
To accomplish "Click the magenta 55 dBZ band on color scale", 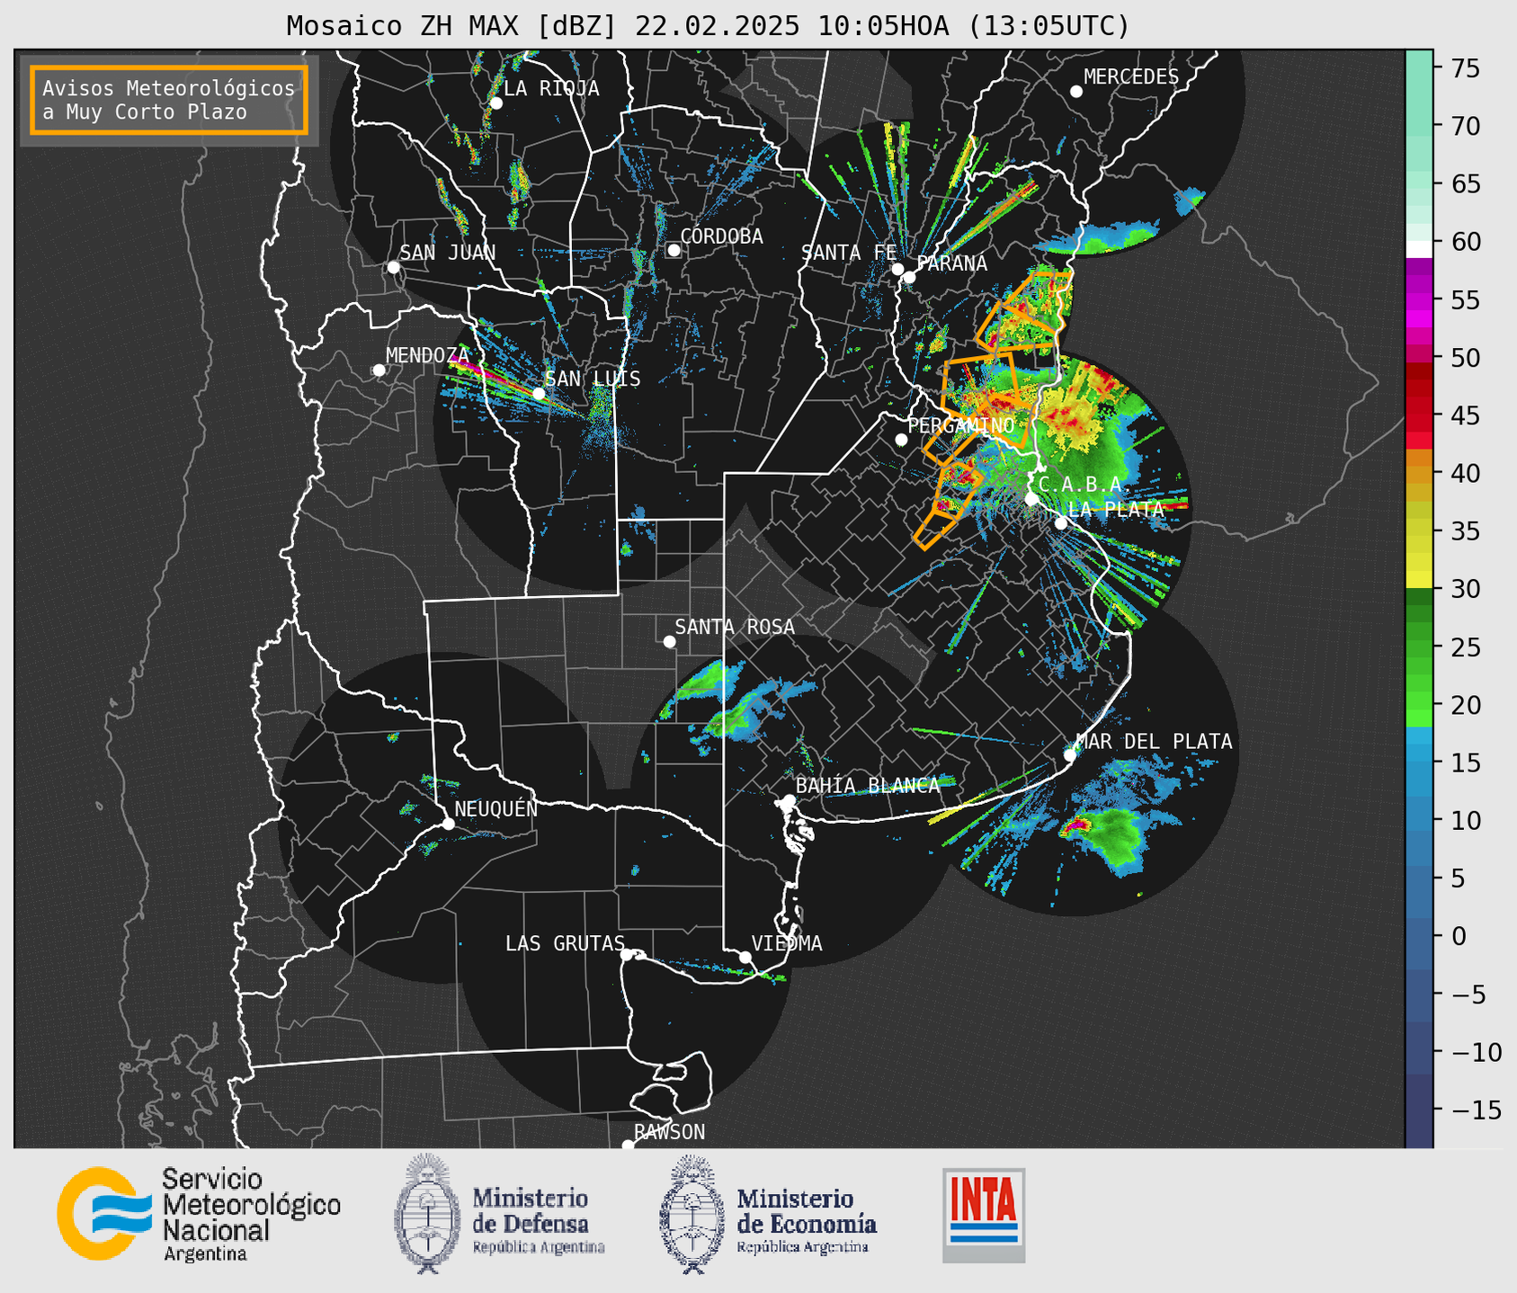I will pos(1419,301).
